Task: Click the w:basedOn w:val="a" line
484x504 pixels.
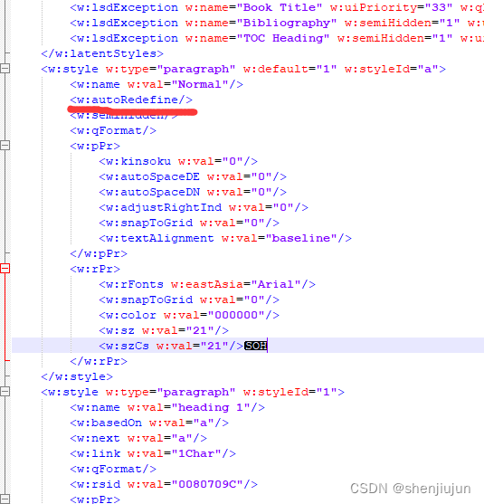Action: [x=149, y=423]
